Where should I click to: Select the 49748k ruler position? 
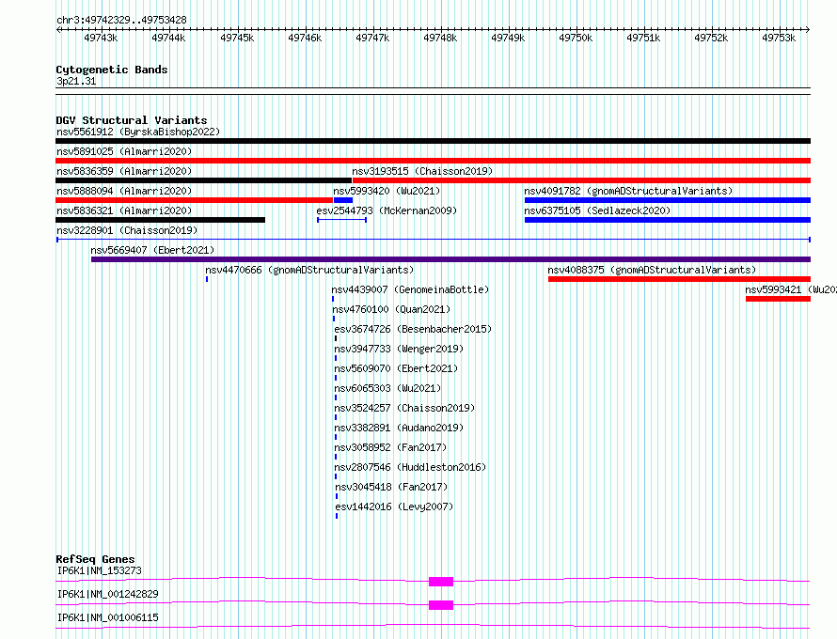440,38
